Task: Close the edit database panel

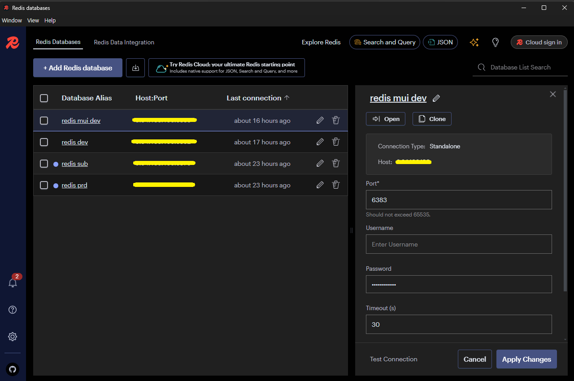Action: click(x=553, y=94)
